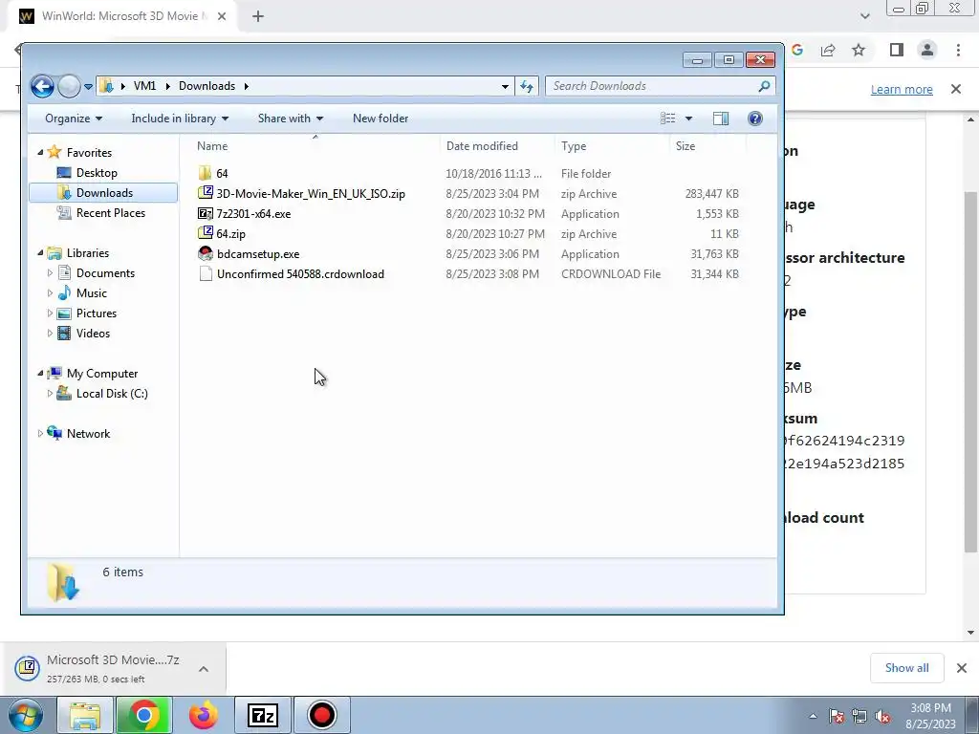Click the Search Downloads field
The height and width of the screenshot is (734, 979).
coord(661,86)
